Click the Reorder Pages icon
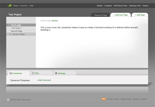The width and height of the screenshot is (155, 107). click(x=10, y=34)
